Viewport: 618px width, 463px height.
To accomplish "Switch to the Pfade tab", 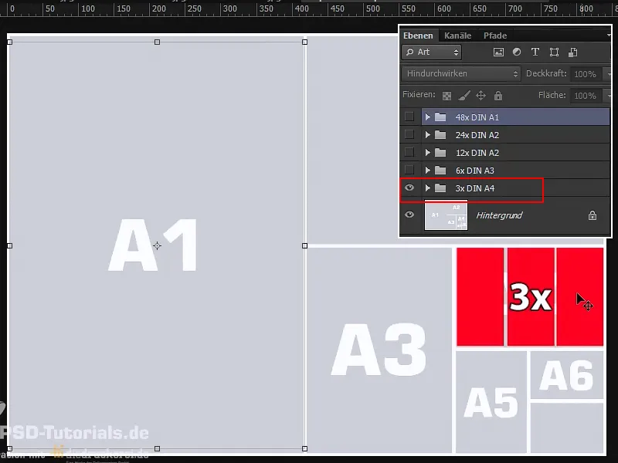I will point(495,35).
